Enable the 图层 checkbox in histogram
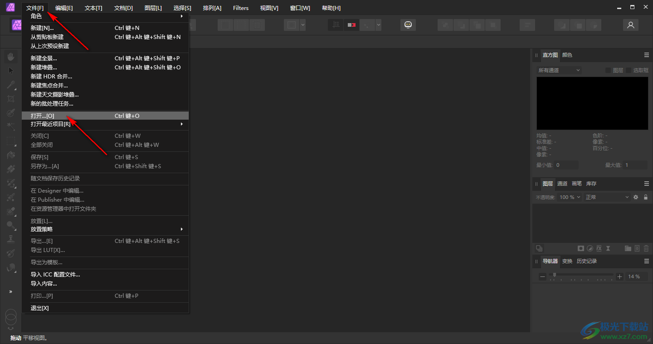653x344 pixels. pos(608,70)
